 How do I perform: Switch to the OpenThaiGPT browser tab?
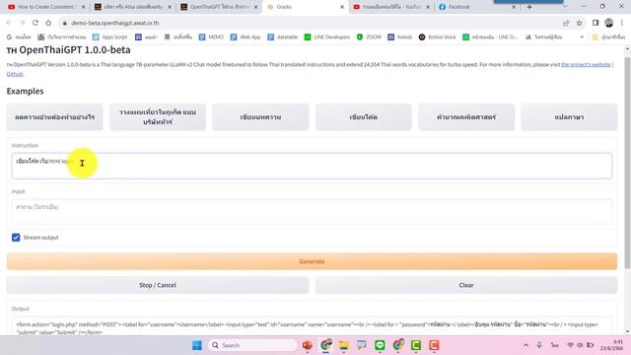click(x=219, y=7)
